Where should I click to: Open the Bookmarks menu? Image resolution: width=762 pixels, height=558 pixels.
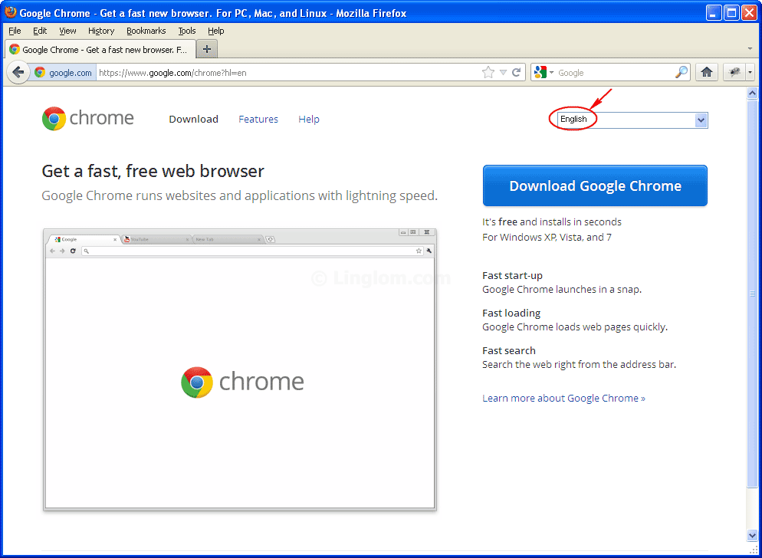pos(146,31)
